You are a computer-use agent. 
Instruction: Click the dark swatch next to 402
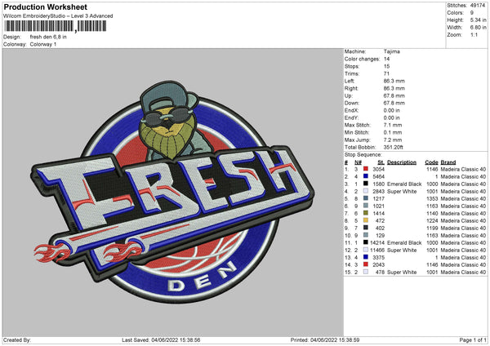(365, 228)
